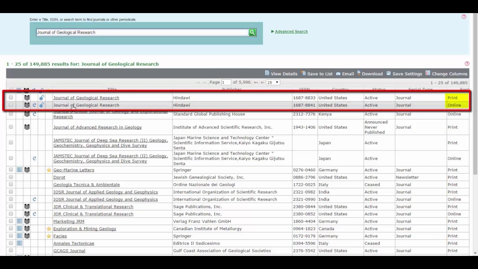Click Save to List in the toolbar

pos(317,74)
